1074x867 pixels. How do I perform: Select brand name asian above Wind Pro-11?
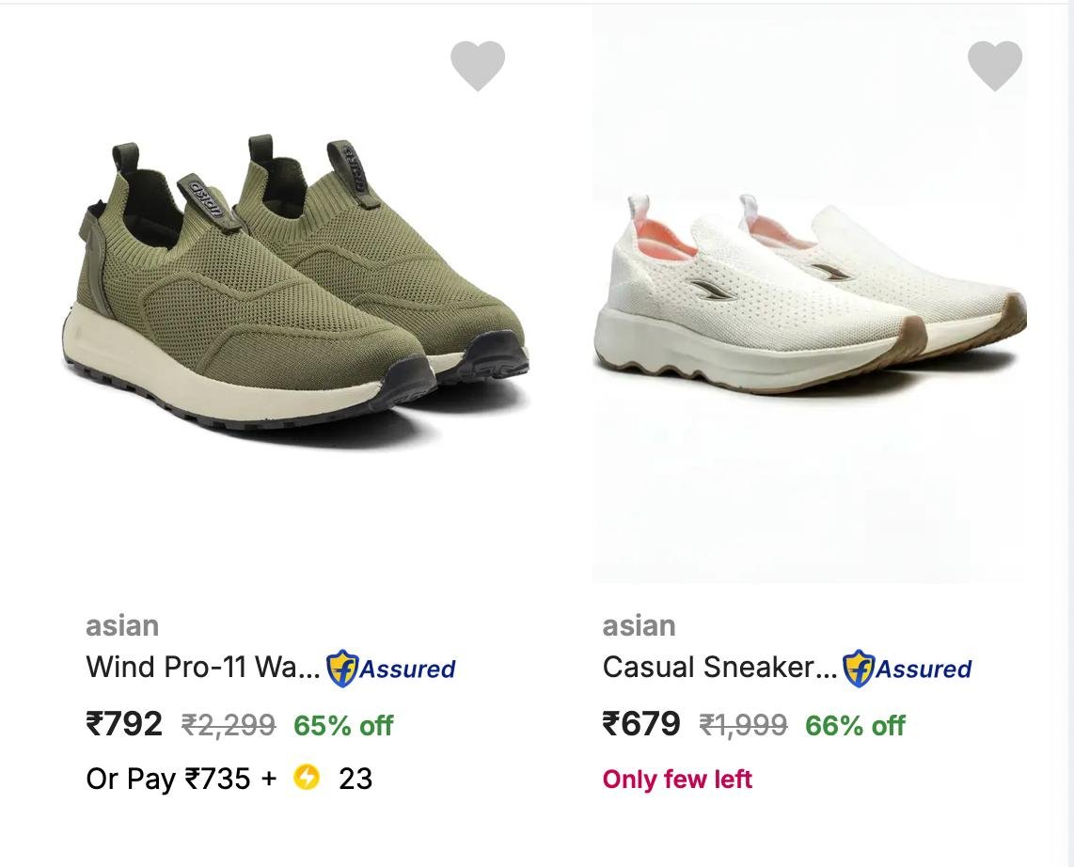122,625
